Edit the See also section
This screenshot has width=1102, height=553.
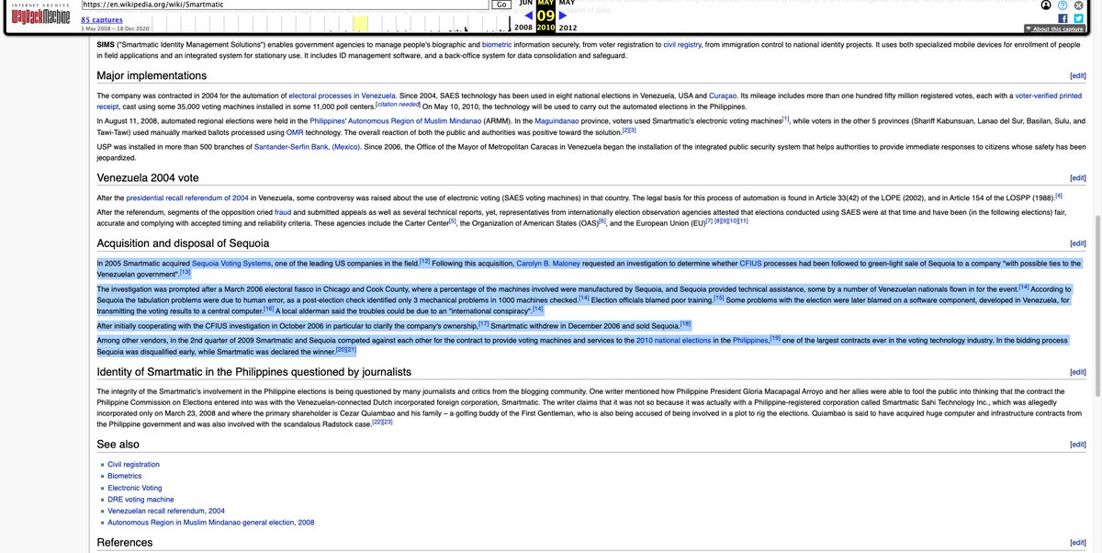tap(1077, 445)
